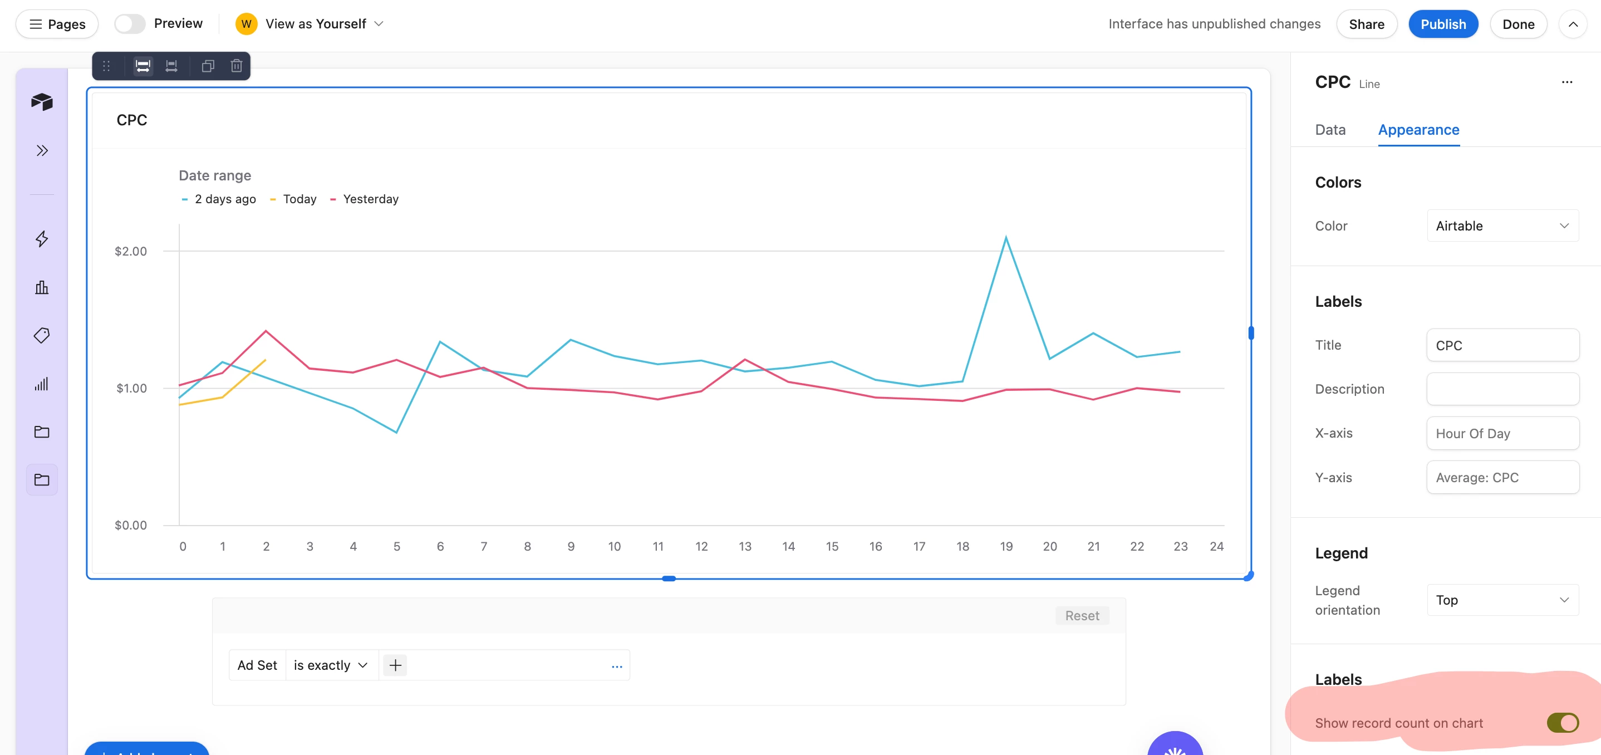The width and height of the screenshot is (1601, 755).
Task: Expand sidebar with double chevron icon
Action: click(x=42, y=150)
